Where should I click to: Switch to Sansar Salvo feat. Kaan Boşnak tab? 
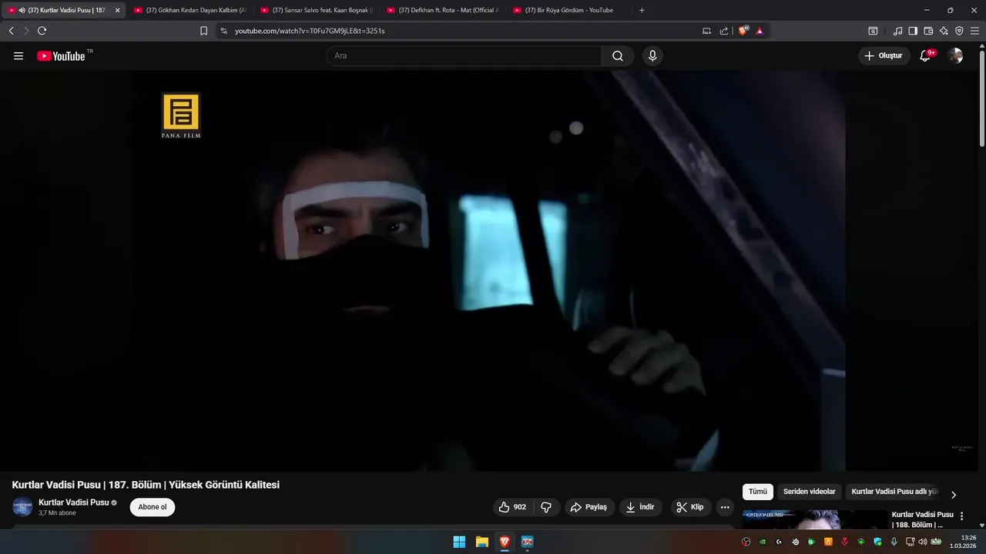[x=316, y=10]
